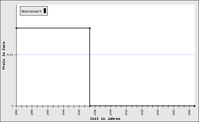Viewport: 199px width, 122px height.
Task: Click the 2006 x-axis label
Action: point(95,112)
